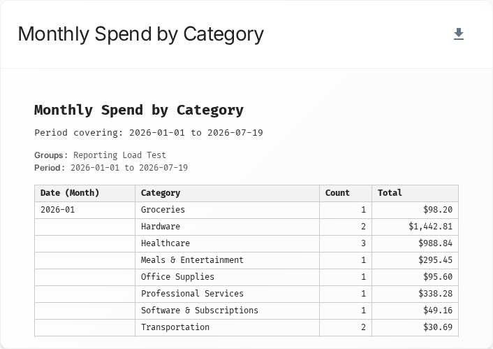Click the $1,442.81 total value
The image size is (493, 349).
430,227
